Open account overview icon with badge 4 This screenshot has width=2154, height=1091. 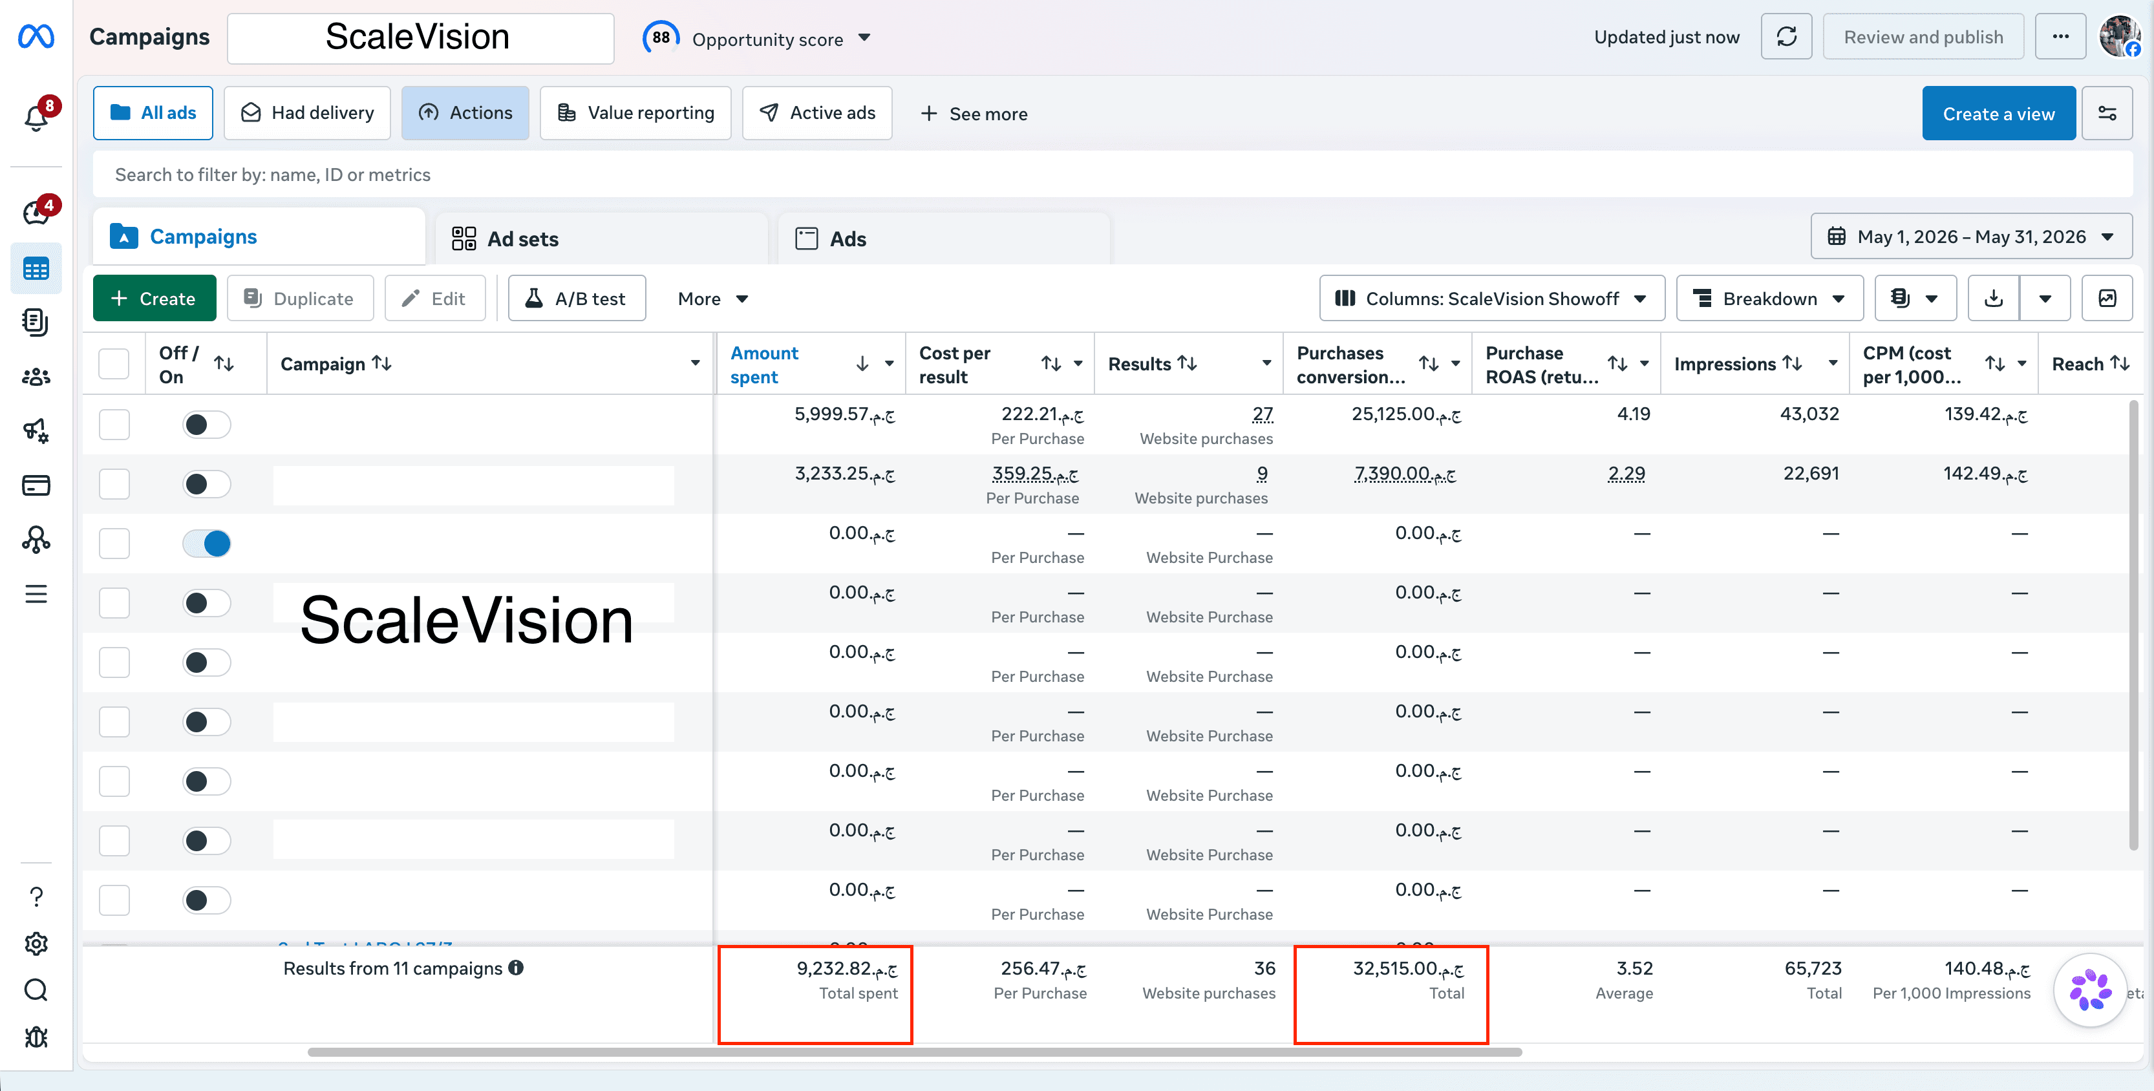(36, 213)
